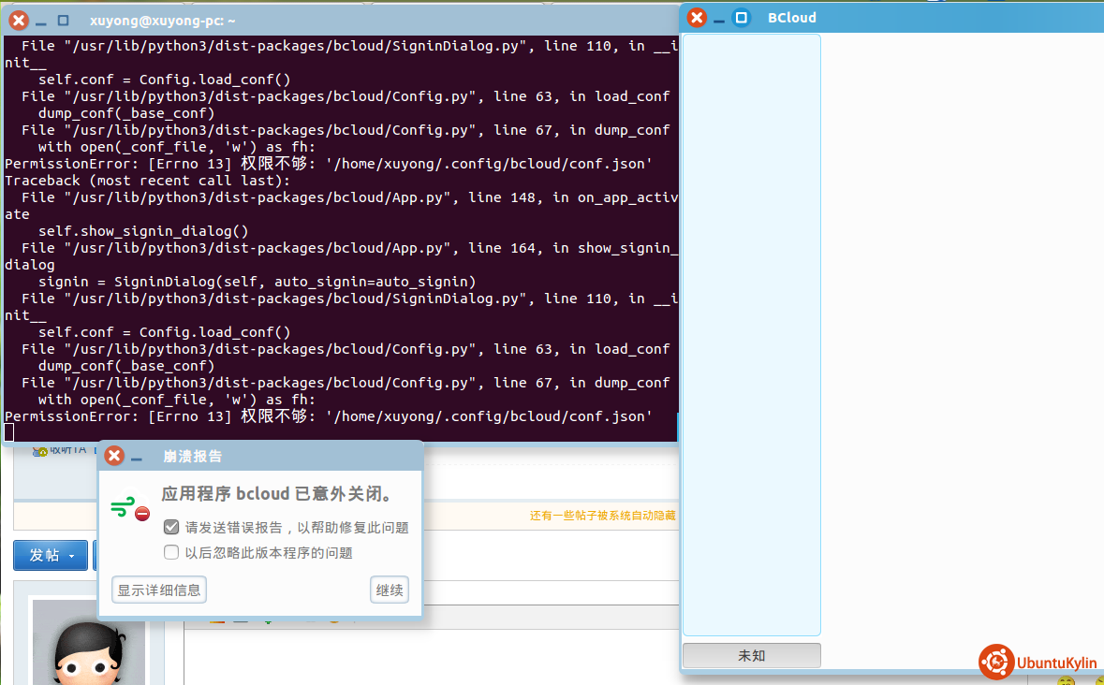Minimize the BCloud window
The image size is (1104, 685).
point(719,19)
